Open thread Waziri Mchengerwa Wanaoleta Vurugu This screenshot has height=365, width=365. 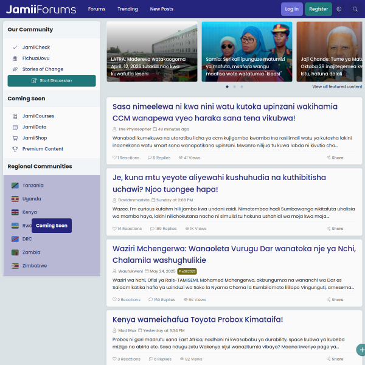pyautogui.click(x=234, y=254)
